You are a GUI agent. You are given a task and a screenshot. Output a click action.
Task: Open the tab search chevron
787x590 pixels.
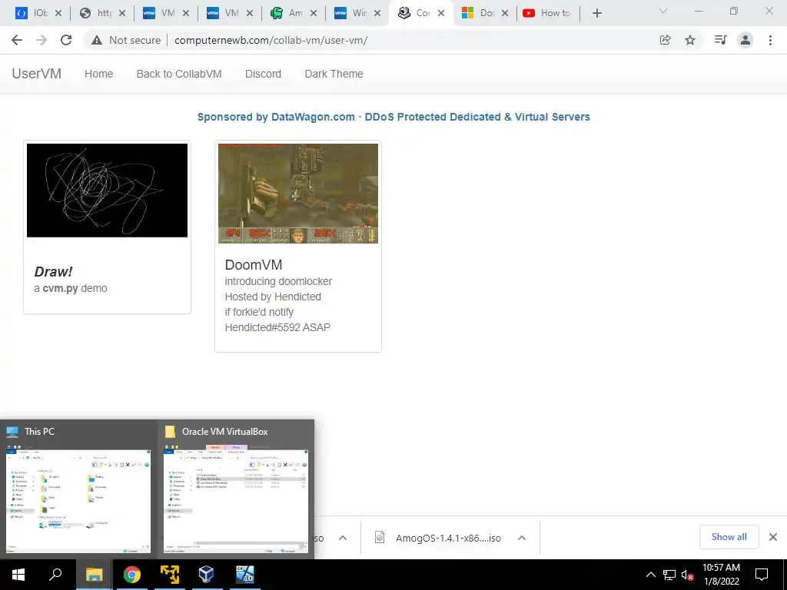point(663,11)
